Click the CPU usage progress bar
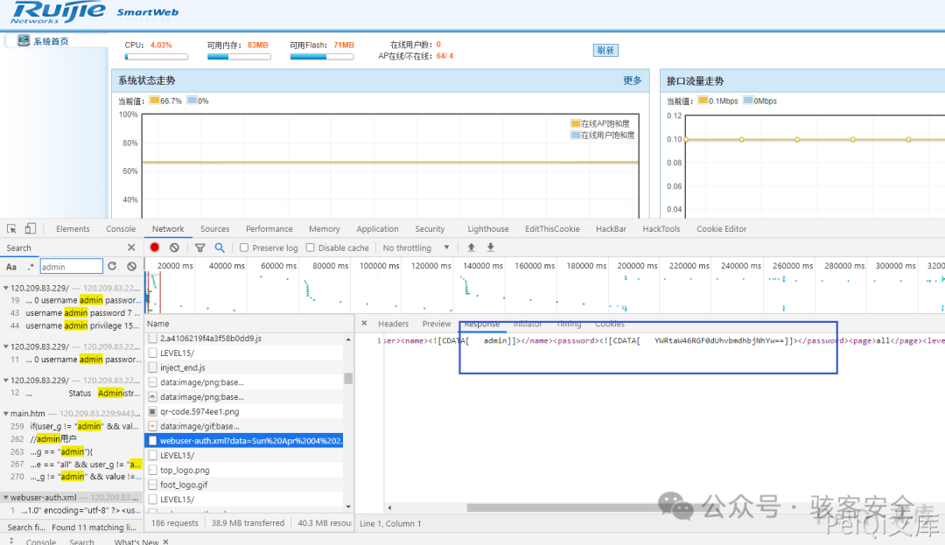 tap(157, 57)
